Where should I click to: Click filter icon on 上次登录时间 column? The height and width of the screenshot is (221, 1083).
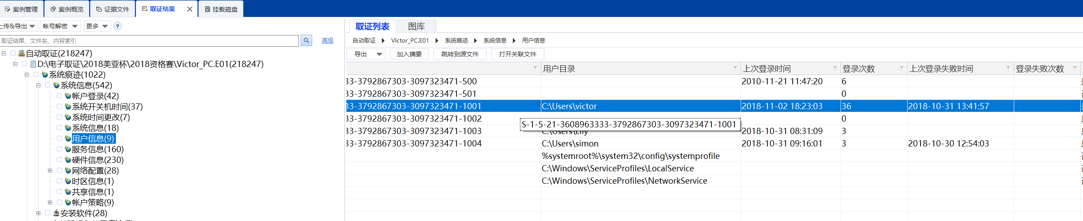[x=835, y=68]
